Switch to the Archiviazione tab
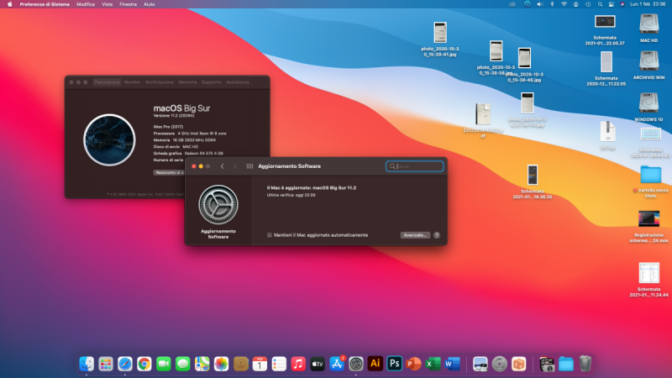Viewport: 672px width, 378px height. [x=159, y=82]
